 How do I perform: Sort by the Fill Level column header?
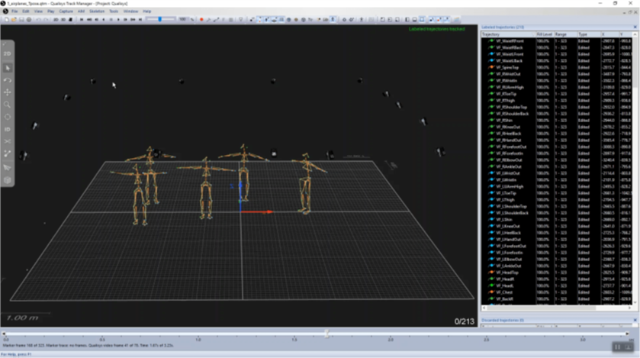pos(545,34)
